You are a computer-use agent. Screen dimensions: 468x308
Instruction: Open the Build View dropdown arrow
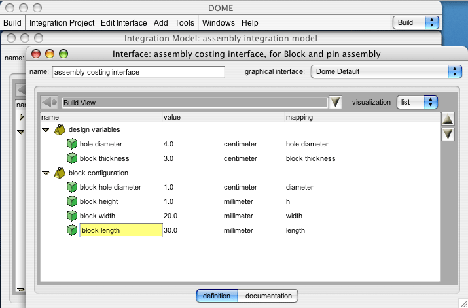tap(335, 102)
